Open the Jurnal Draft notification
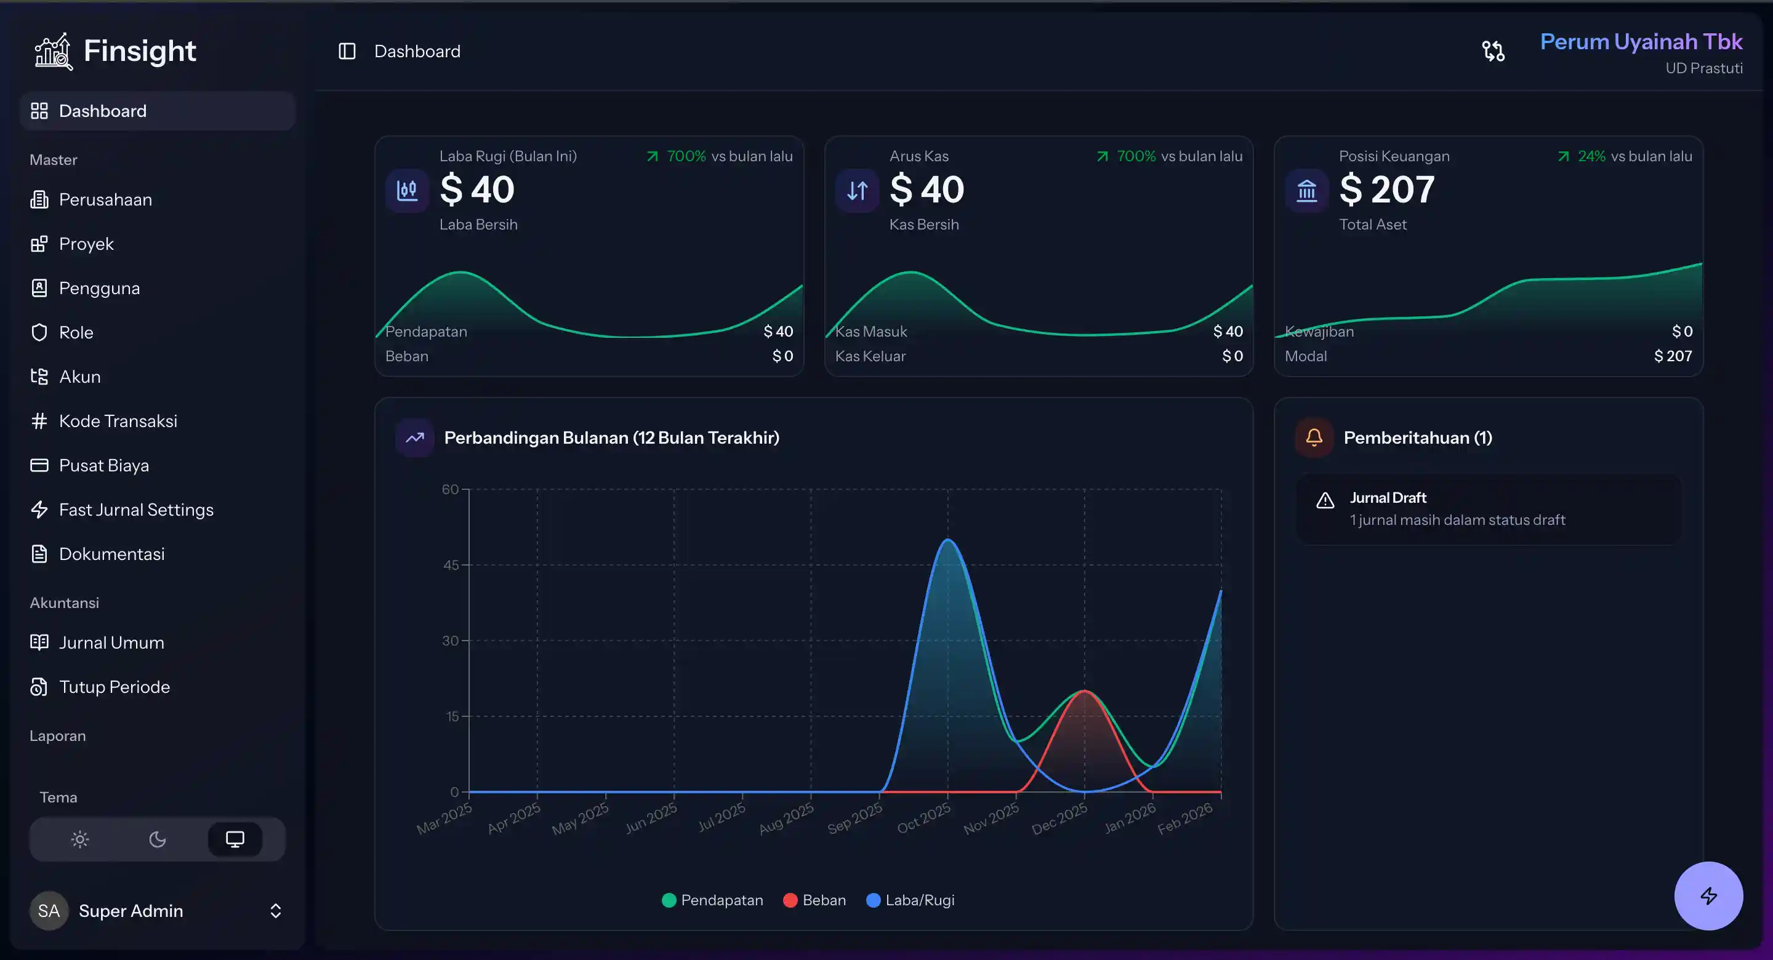Viewport: 1773px width, 960px height. pos(1489,510)
